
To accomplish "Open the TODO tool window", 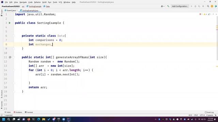I will coord(7,112).
